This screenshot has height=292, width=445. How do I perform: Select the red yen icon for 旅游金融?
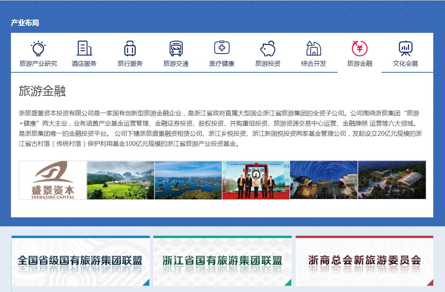tap(359, 48)
